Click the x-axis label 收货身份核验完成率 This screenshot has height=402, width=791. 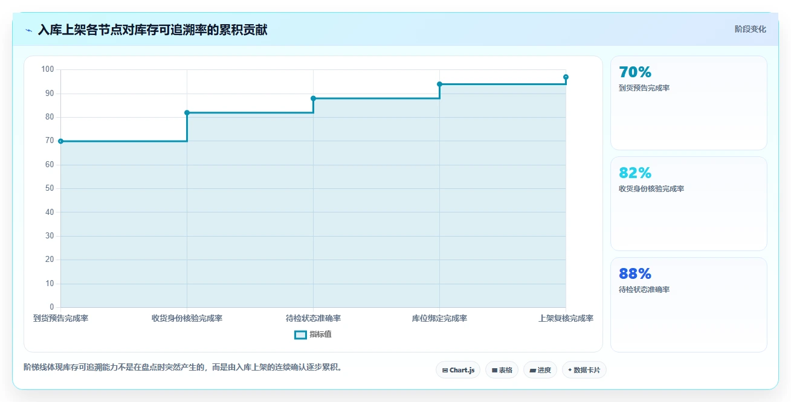click(x=187, y=319)
